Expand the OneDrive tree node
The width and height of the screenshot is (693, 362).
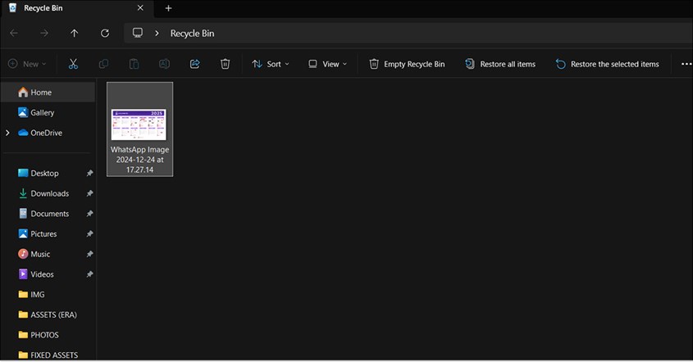[x=7, y=133]
